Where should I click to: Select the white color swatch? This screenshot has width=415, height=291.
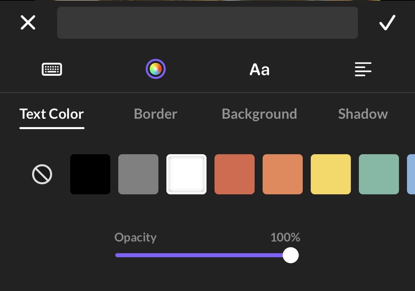click(x=186, y=174)
